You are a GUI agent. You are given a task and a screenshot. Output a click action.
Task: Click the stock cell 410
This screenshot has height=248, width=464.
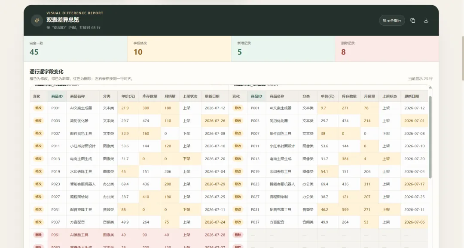click(150, 197)
